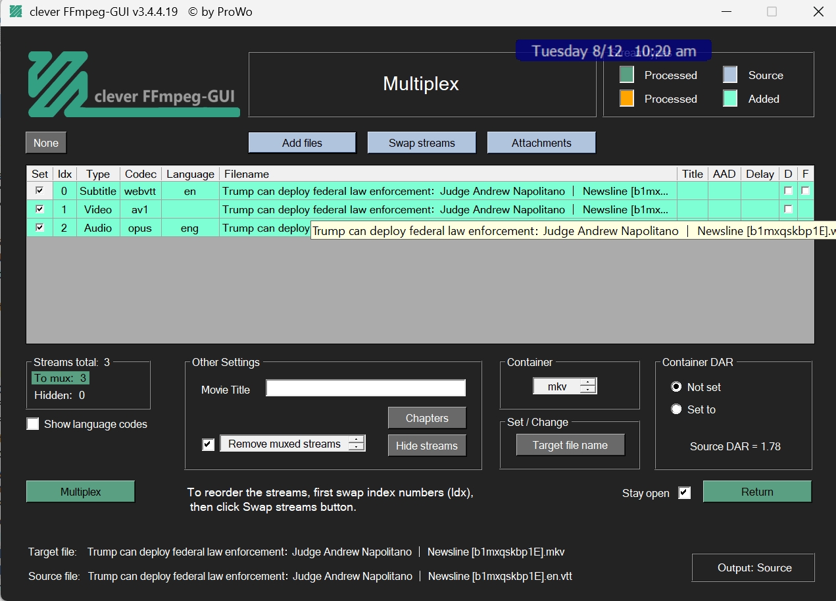Image resolution: width=836 pixels, height=601 pixels.
Task: Select Not set radio button
Action: point(676,387)
